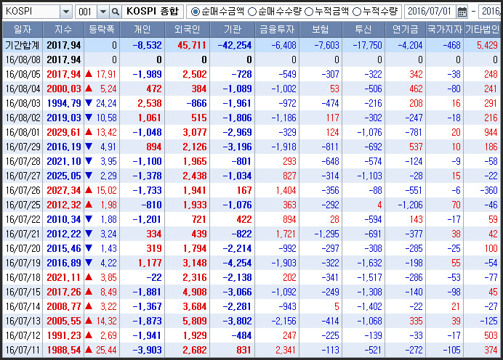Click the 001 code input field
This screenshot has height=360, width=503.
(x=86, y=12)
